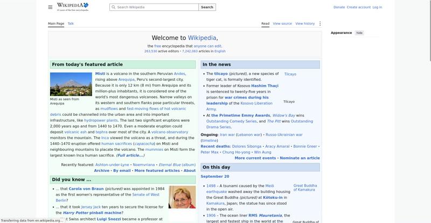Open the Harry Potter pinball machine link
Screen dimensions: 431x223
point(92,213)
